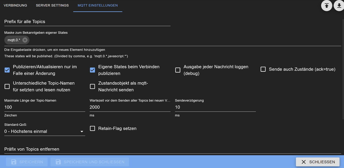Check the 'Retain-Flag setzen' box

tap(93, 129)
